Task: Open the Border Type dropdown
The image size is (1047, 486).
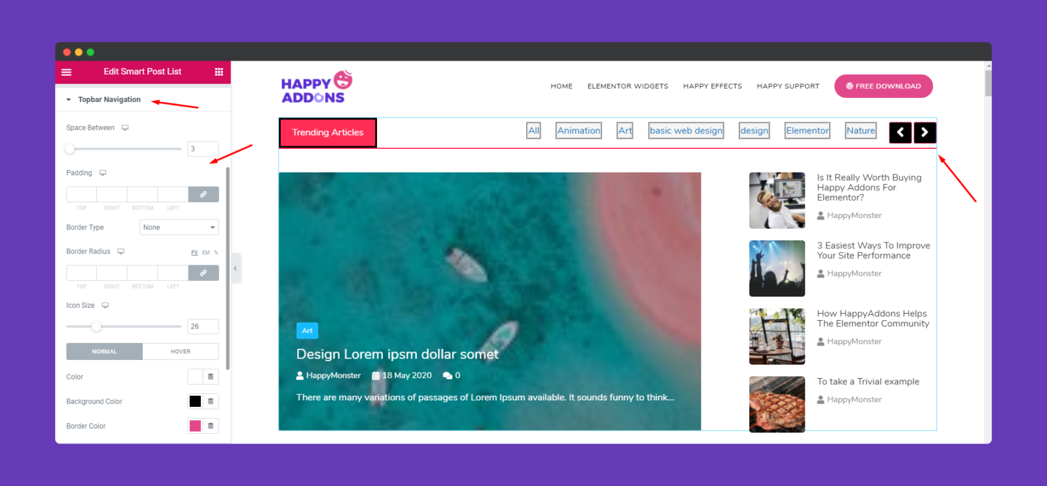Action: coord(179,227)
